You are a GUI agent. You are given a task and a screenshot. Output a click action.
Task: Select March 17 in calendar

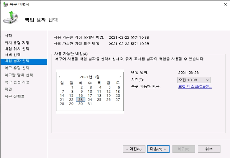tap(90, 95)
